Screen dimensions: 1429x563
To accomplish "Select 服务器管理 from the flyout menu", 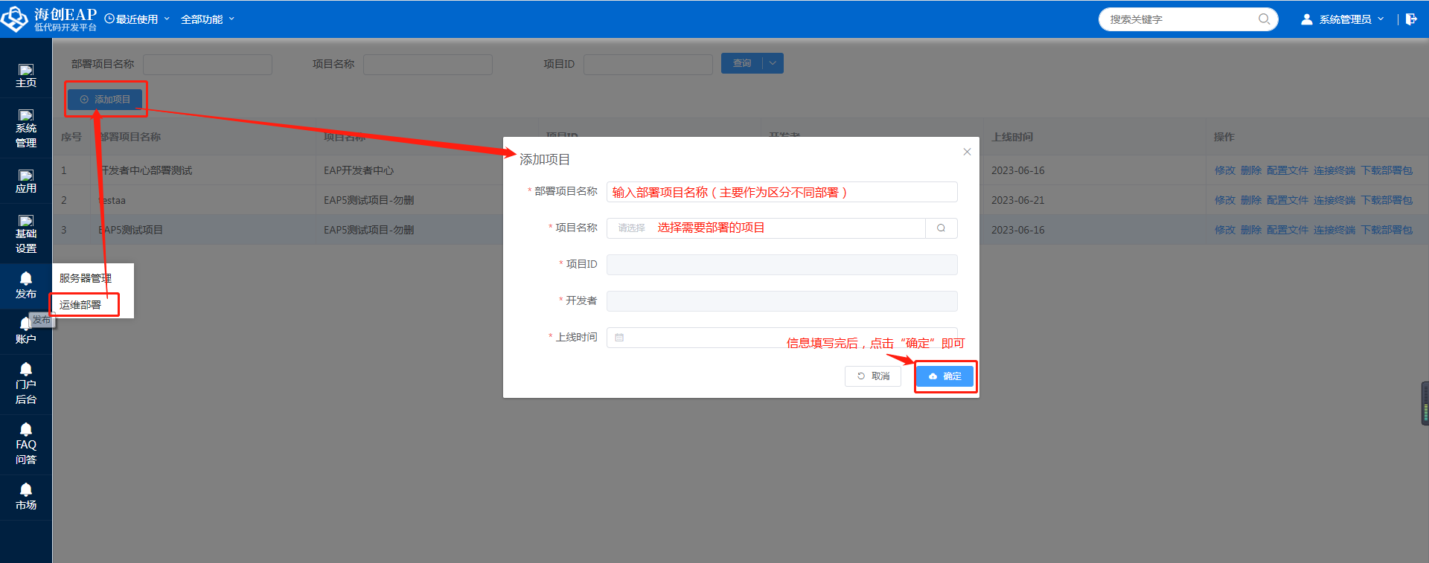I will [86, 278].
